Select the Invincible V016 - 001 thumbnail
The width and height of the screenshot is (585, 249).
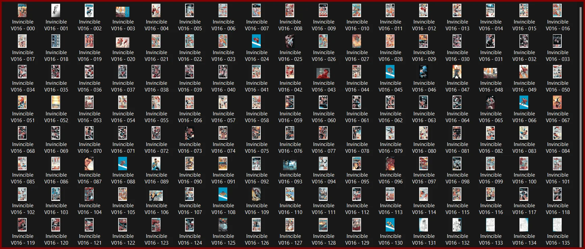pyautogui.click(x=56, y=11)
